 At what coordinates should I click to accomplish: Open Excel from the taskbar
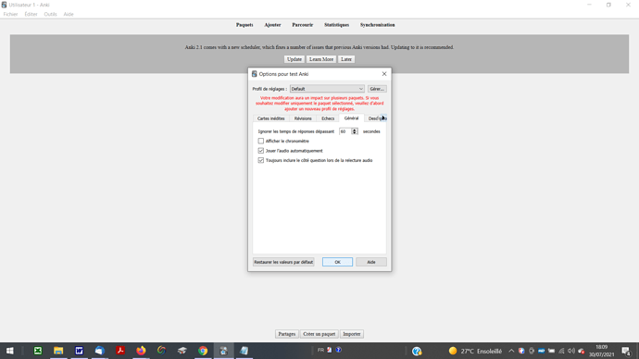click(x=38, y=351)
